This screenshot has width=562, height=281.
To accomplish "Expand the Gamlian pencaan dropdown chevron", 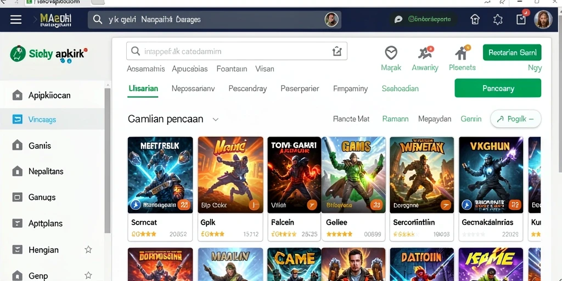I will 215,119.
